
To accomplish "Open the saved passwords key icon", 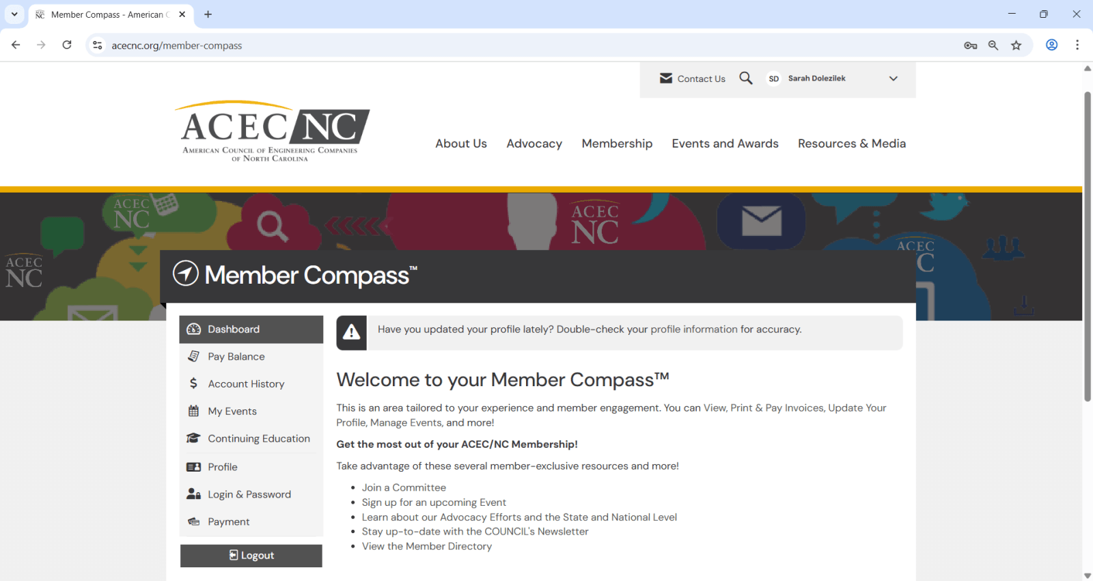I will [x=971, y=45].
